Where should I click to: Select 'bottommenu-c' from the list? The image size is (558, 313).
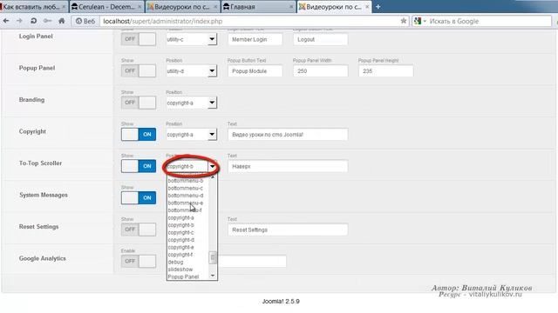186,188
